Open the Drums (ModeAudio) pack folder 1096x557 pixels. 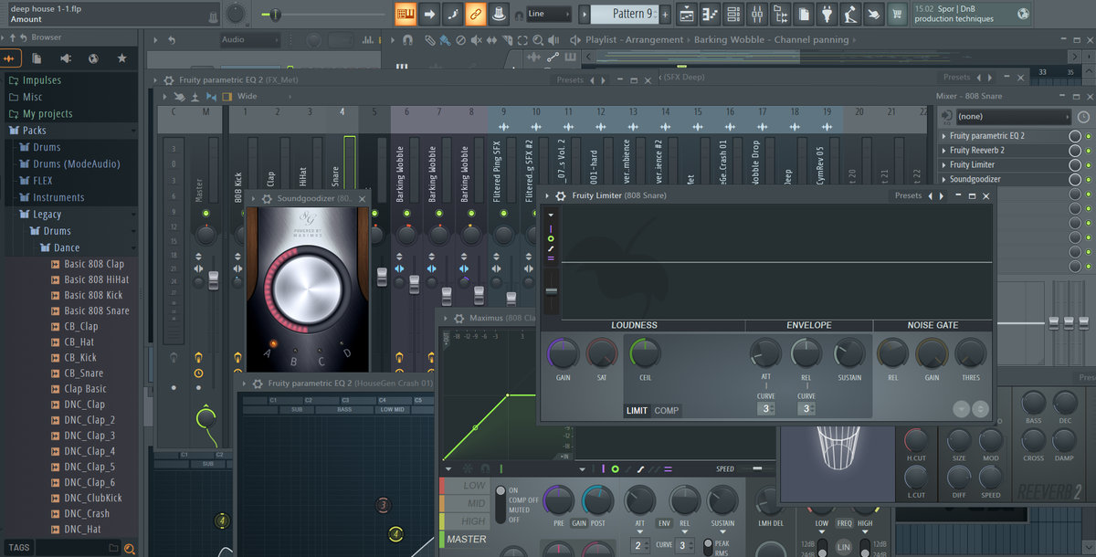pyautogui.click(x=77, y=164)
